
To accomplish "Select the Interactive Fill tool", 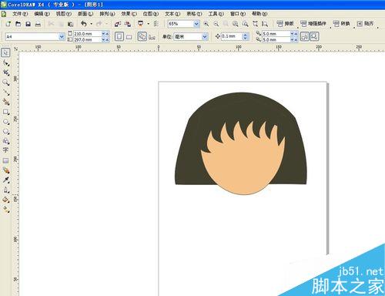I will [5, 210].
